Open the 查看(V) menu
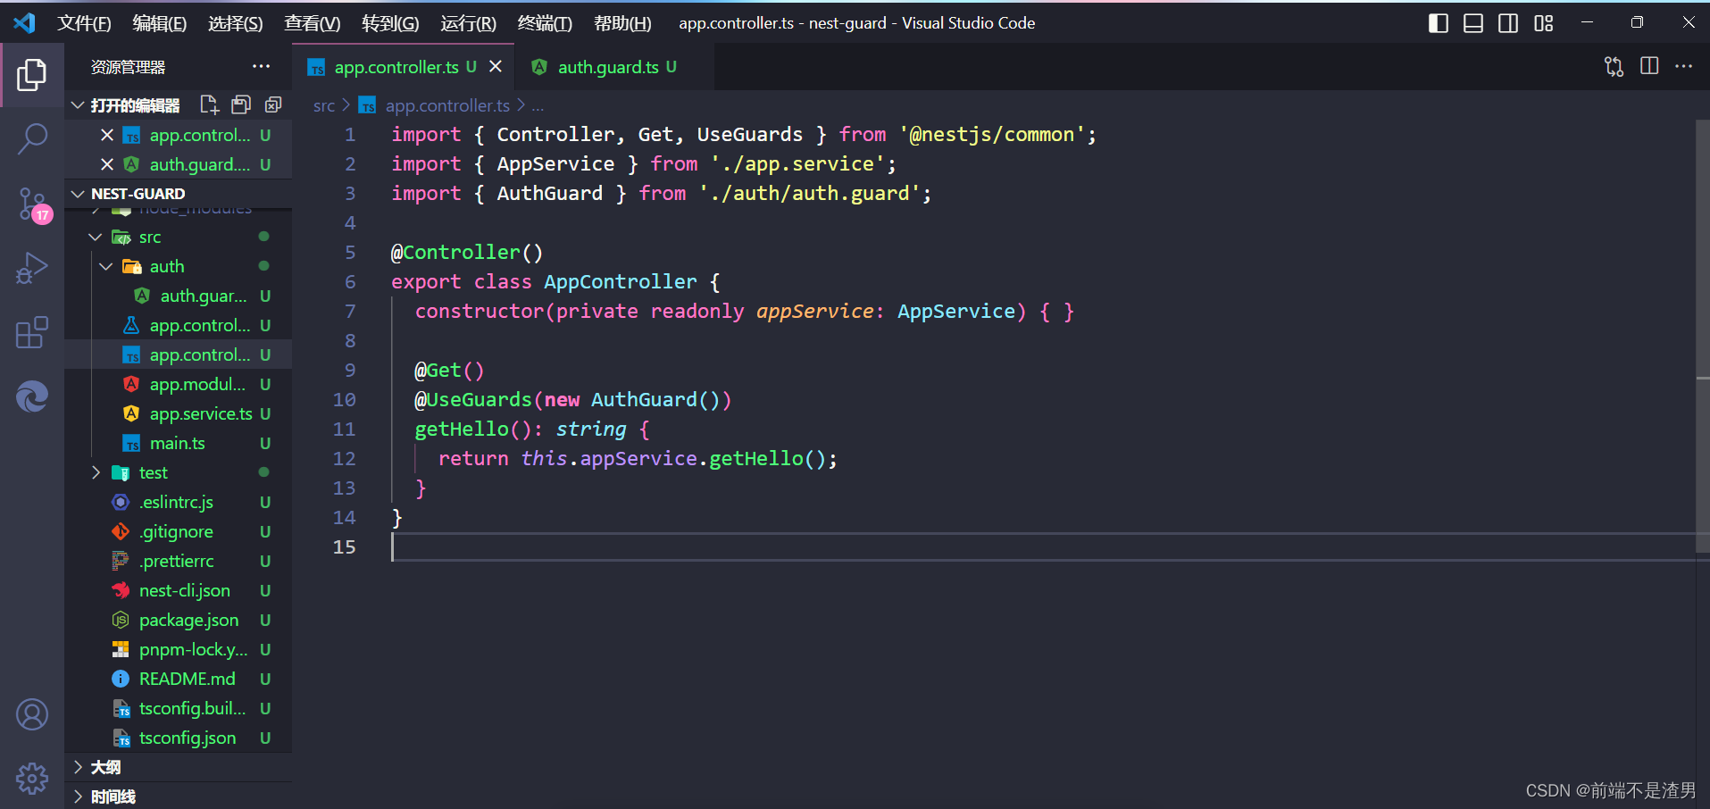This screenshot has height=809, width=1710. click(x=312, y=23)
